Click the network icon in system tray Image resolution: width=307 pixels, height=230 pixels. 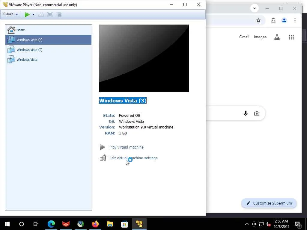[261, 224]
